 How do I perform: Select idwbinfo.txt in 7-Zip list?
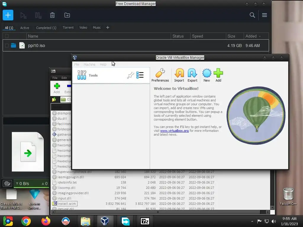click(x=67, y=182)
